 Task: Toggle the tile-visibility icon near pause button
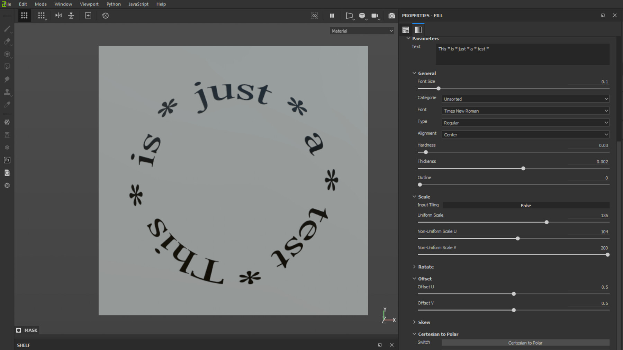click(x=314, y=16)
